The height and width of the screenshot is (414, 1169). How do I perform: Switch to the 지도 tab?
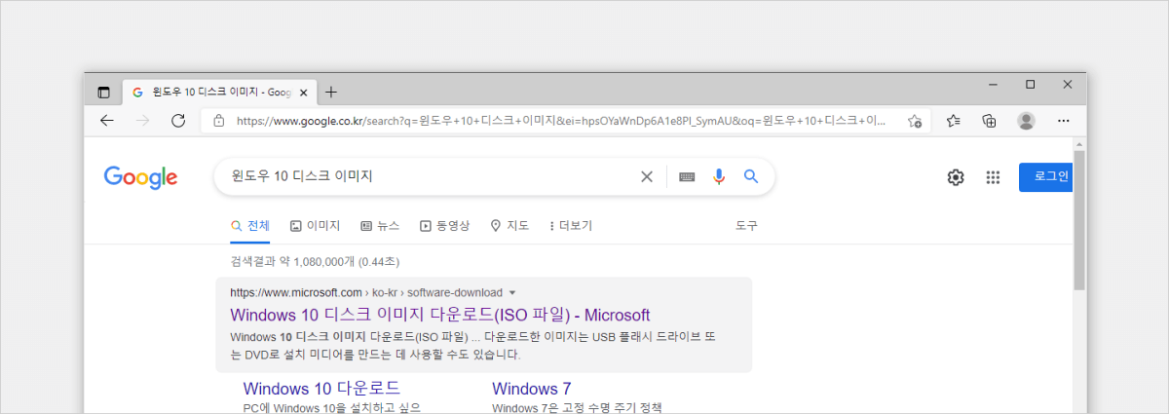pyautogui.click(x=509, y=226)
